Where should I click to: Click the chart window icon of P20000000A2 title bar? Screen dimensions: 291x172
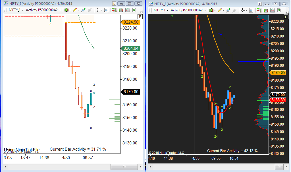[151, 4]
